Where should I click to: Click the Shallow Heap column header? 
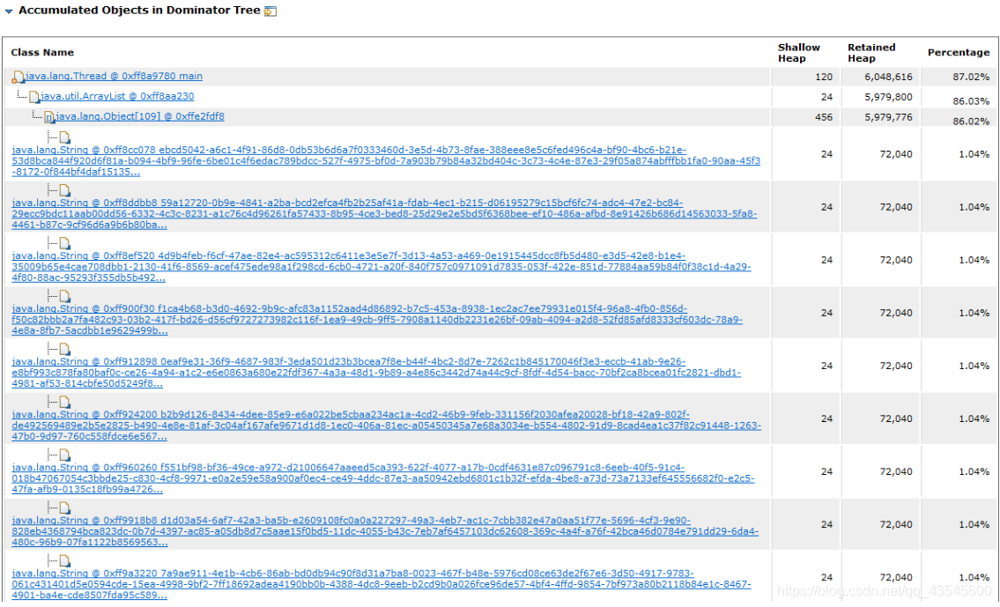pos(798,53)
